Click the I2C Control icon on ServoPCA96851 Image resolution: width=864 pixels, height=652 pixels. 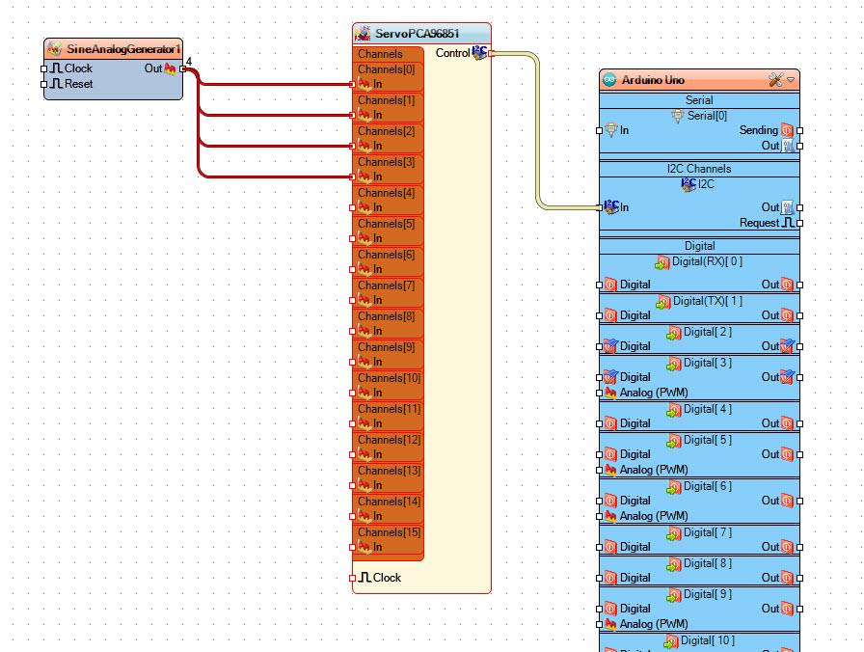[x=479, y=53]
